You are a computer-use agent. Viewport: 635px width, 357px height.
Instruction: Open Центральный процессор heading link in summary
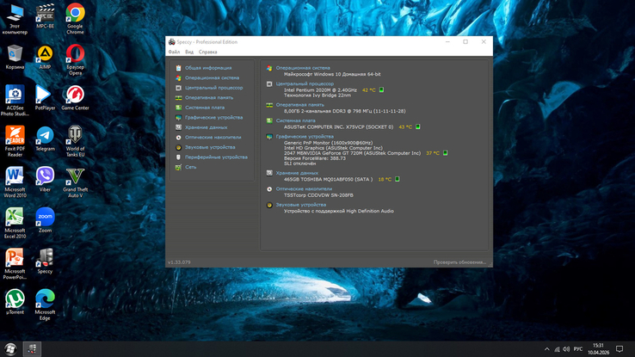click(305, 83)
